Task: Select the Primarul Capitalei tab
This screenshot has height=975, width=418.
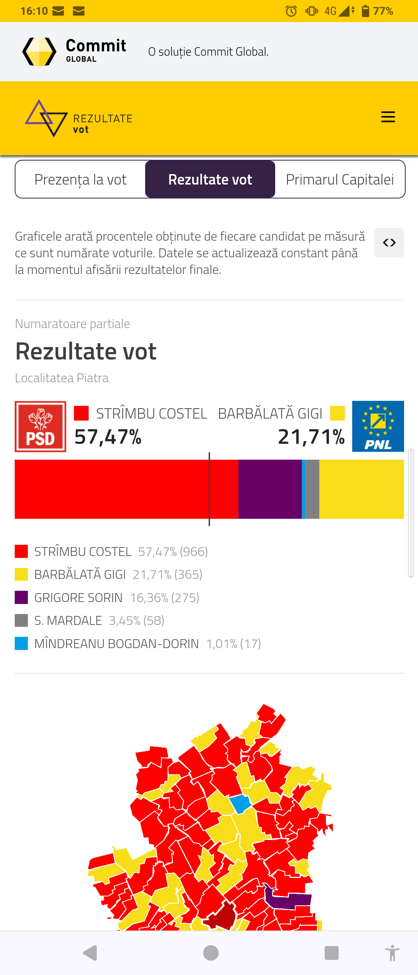Action: [340, 180]
